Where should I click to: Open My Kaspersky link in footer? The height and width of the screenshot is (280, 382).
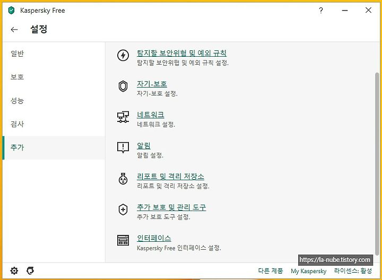[308, 271]
